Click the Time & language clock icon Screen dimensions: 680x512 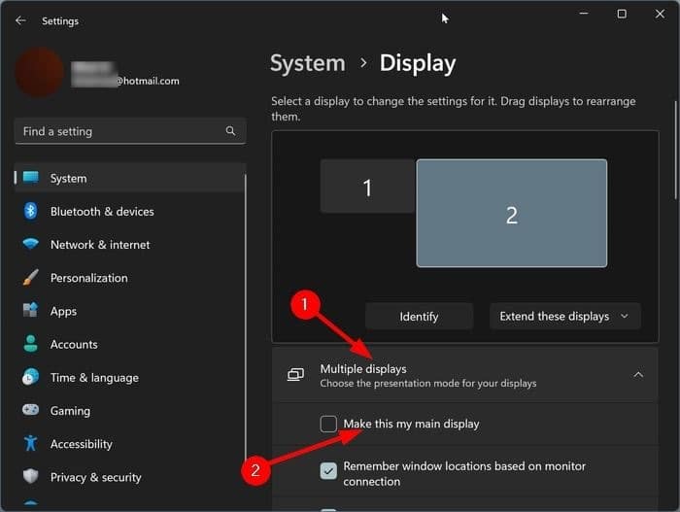pyautogui.click(x=30, y=377)
